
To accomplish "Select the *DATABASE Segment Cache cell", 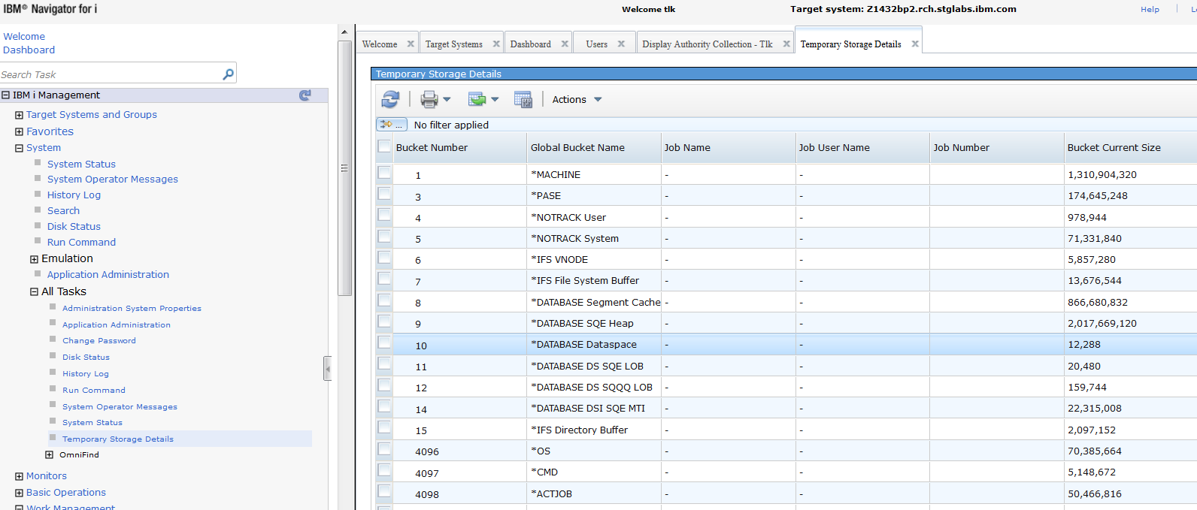I will click(594, 302).
